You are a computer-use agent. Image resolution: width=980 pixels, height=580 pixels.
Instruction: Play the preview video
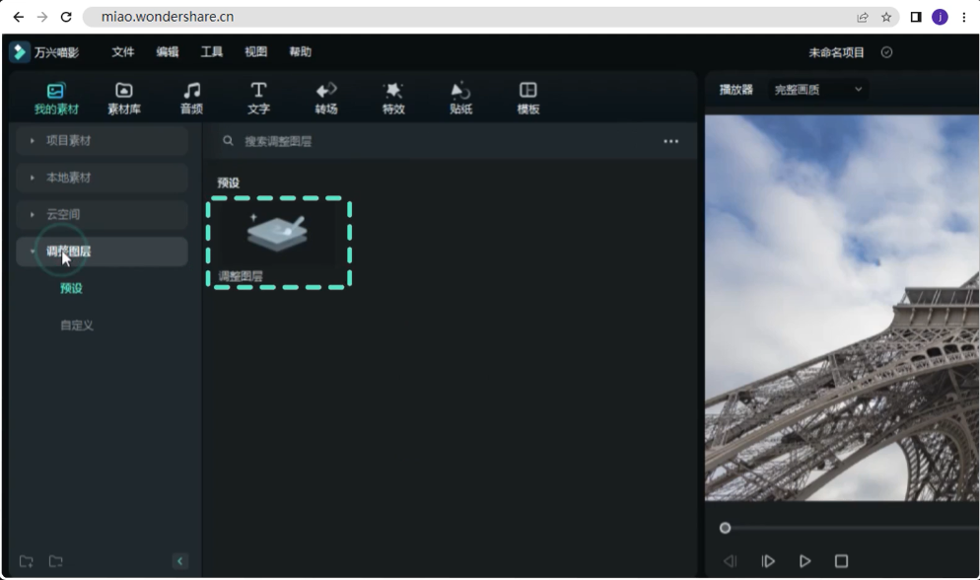[x=805, y=561]
